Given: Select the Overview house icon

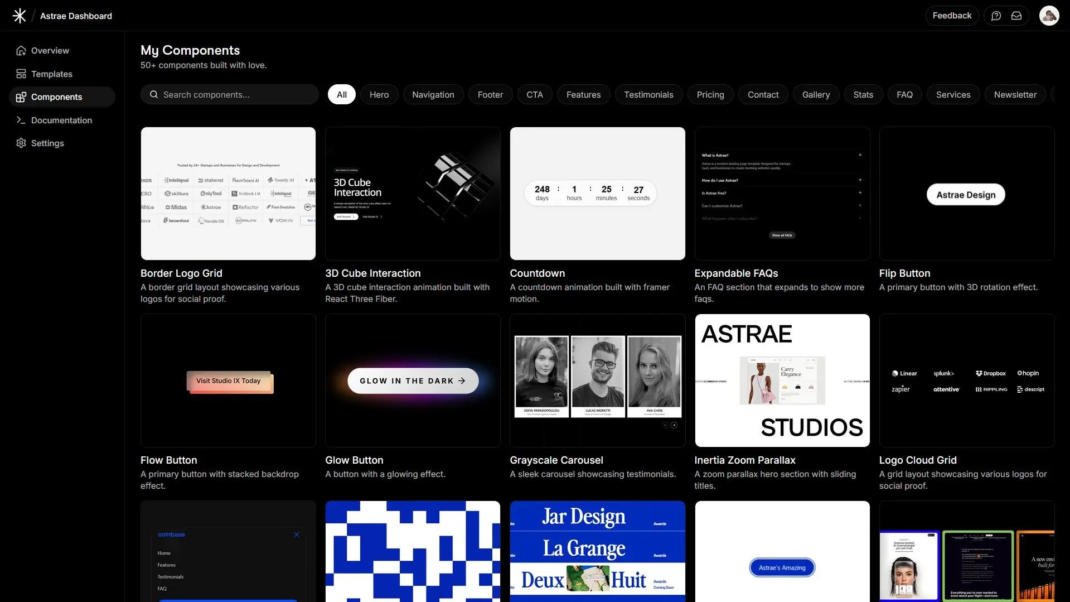Looking at the screenshot, I should coord(21,50).
